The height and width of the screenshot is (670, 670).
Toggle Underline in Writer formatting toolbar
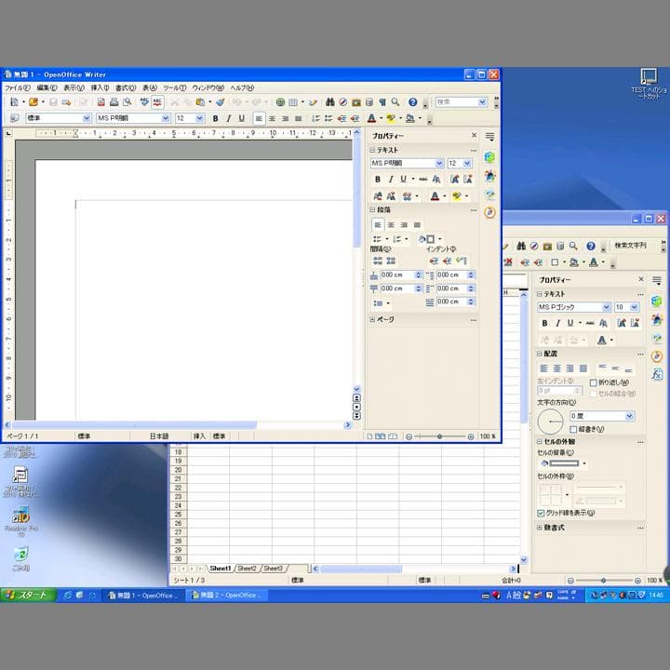(x=242, y=118)
